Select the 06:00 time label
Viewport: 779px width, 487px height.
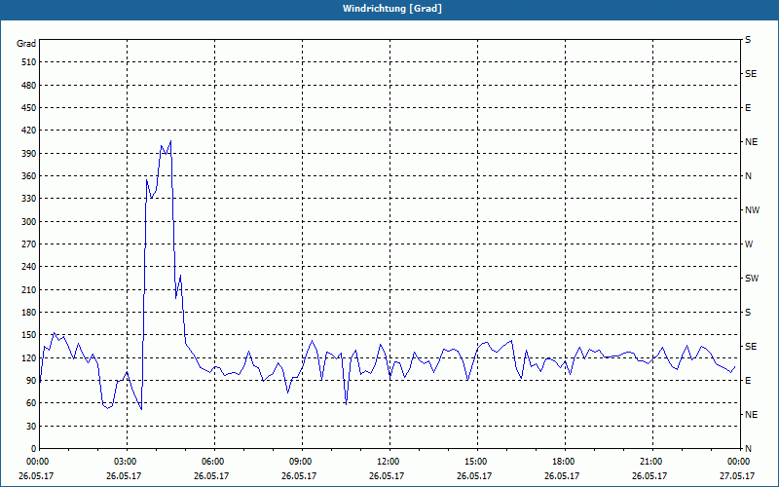pos(215,462)
